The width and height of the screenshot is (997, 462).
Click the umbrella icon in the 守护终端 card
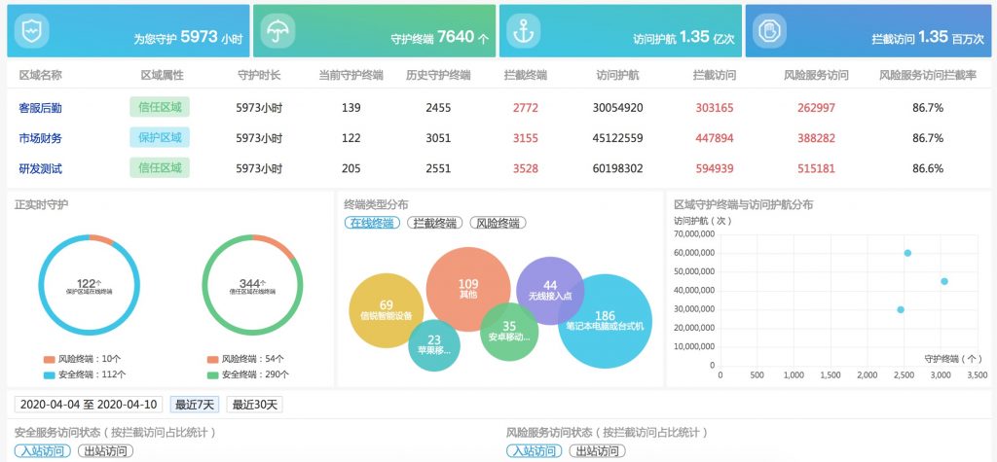[x=277, y=30]
